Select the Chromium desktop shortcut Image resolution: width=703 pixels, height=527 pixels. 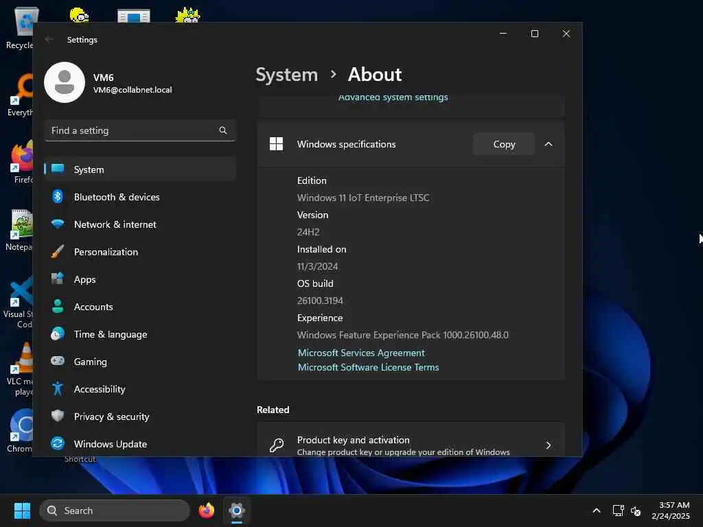point(20,431)
